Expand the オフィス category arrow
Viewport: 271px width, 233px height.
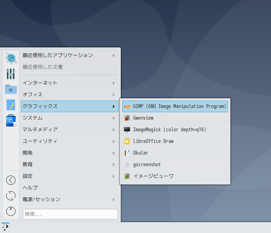click(x=113, y=95)
